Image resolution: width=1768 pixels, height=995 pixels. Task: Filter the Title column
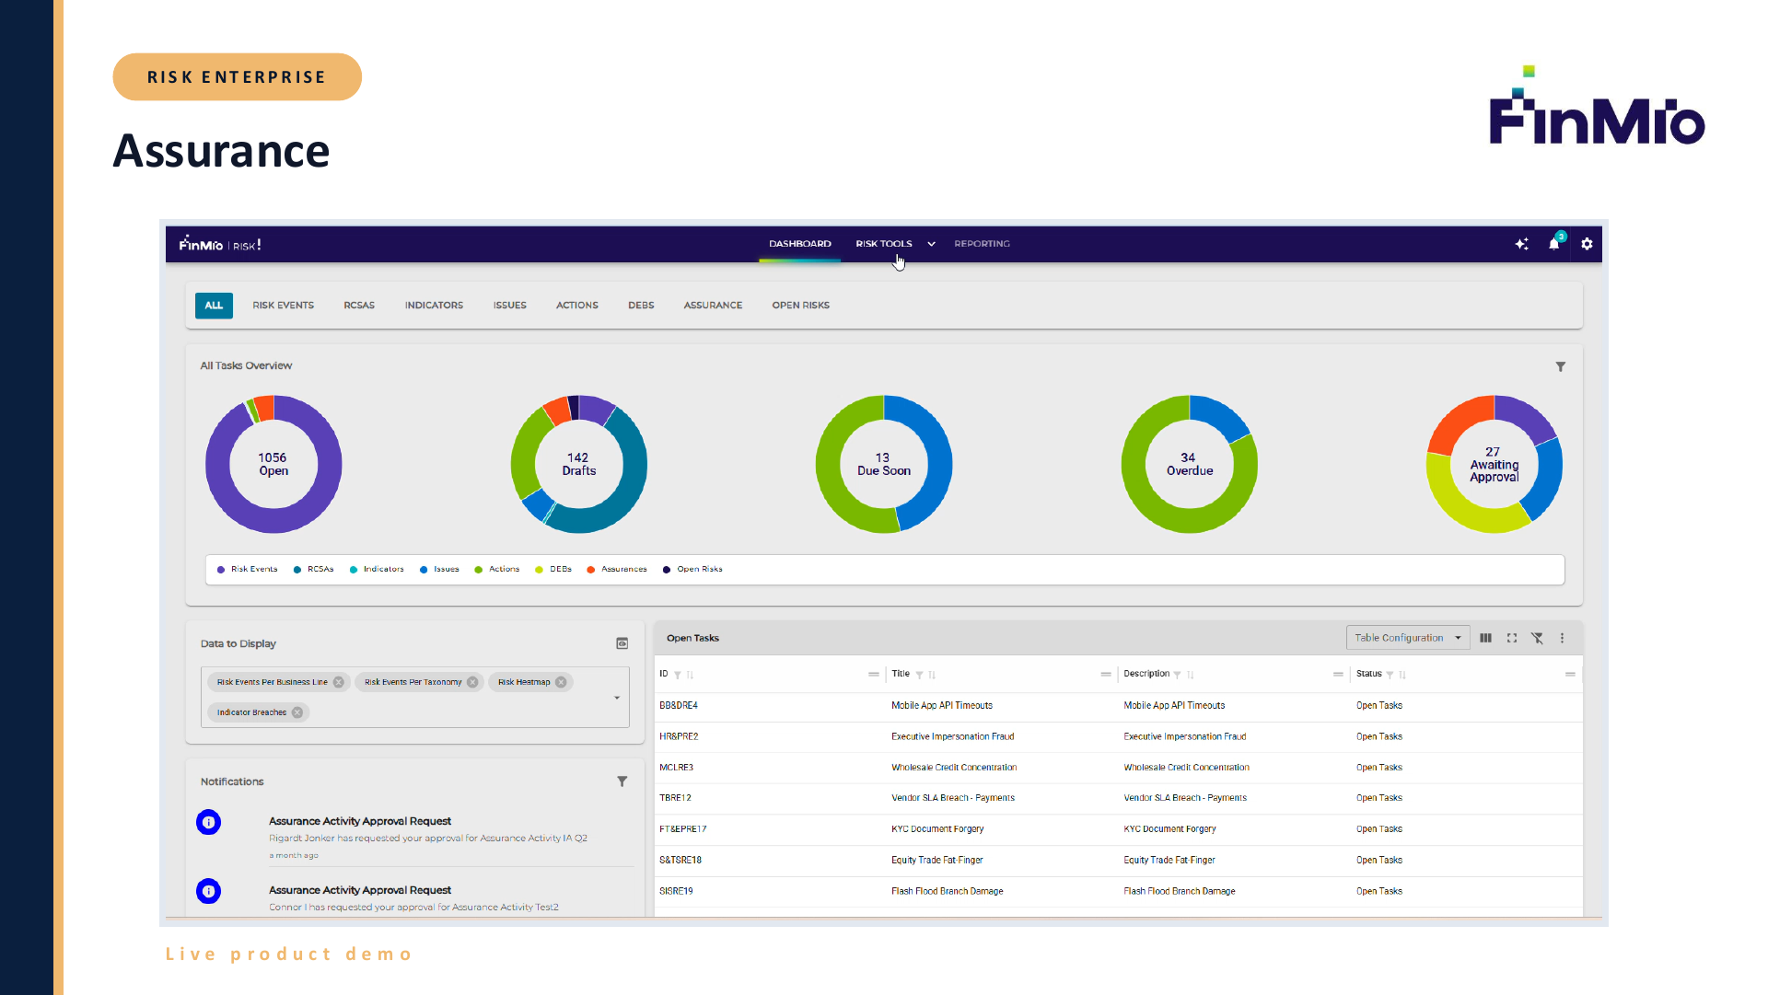click(x=919, y=675)
